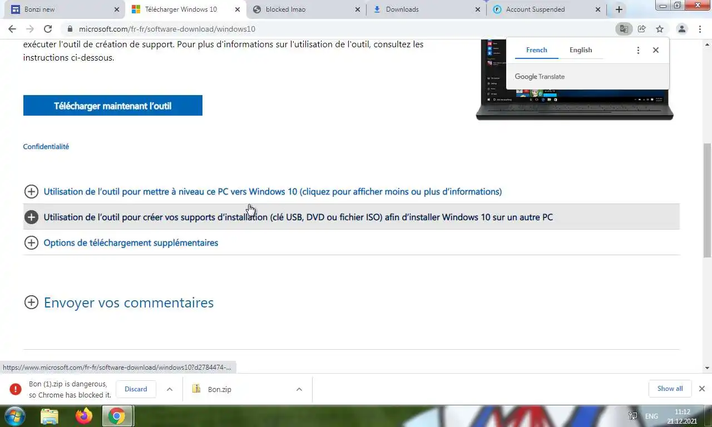Expand 'Utilisation de l'outil pour mettre à niveau' section
Screen dimensions: 712x427
(273, 191)
